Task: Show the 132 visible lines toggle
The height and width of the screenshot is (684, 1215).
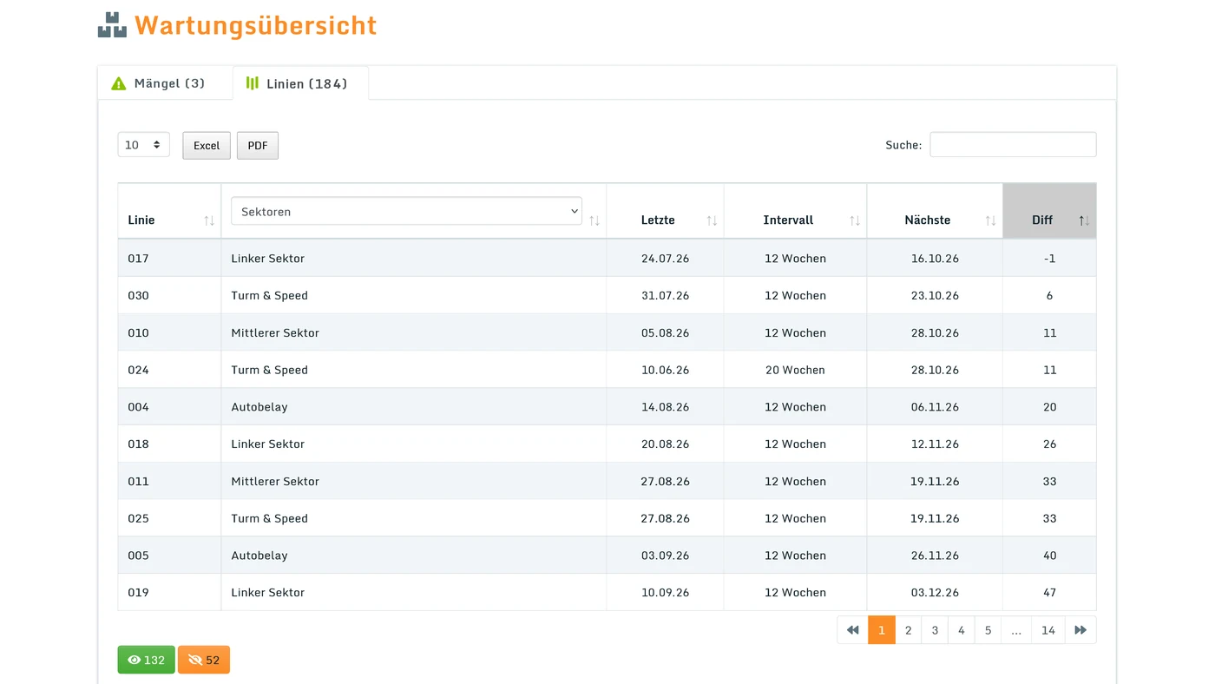Action: tap(147, 660)
